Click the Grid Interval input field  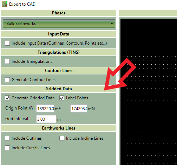click(46, 119)
